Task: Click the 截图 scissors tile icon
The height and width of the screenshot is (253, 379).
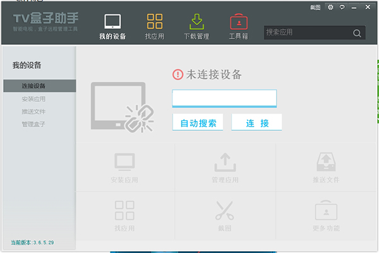Action: tap(225, 210)
